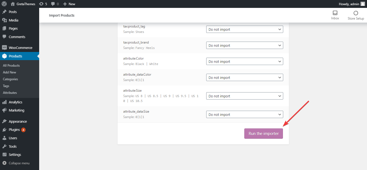This screenshot has height=170, width=367.
Task: Open the Attributes submenu item
Action: pyautogui.click(x=10, y=93)
